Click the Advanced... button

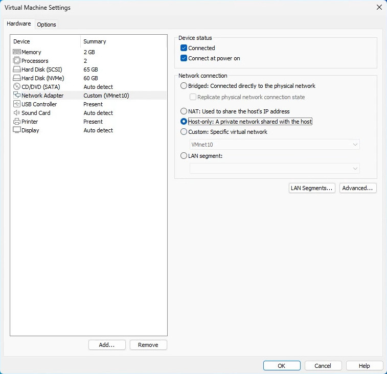358,188
